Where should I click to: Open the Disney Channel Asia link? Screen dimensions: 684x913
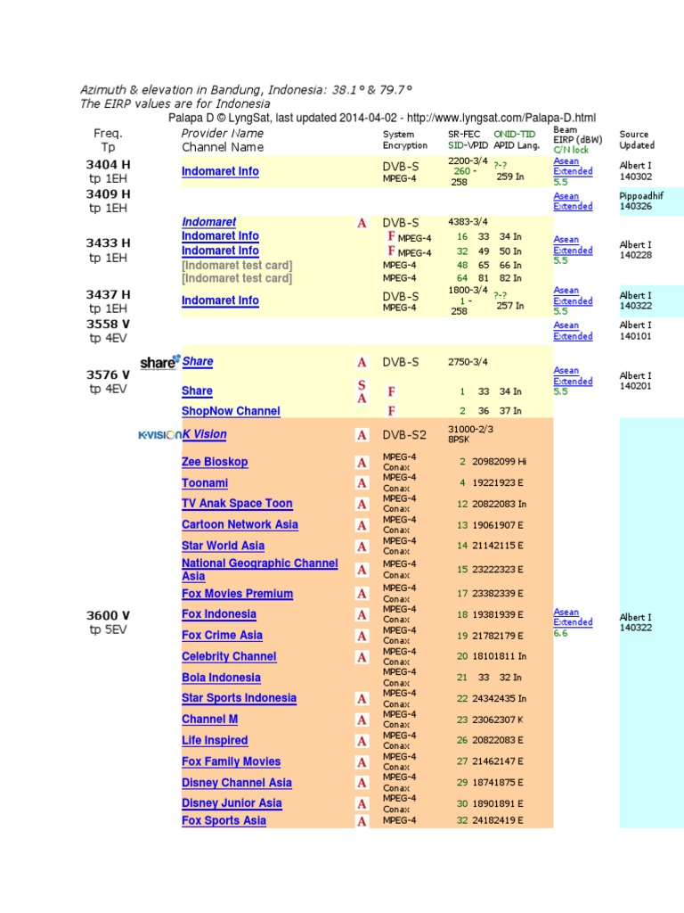point(237,783)
